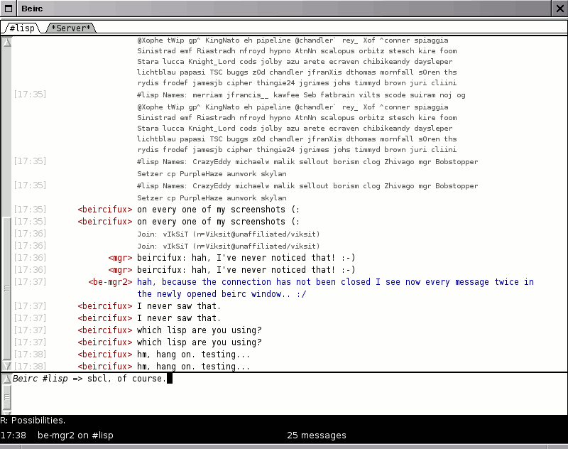Click the input area scrollbar up arrow

pyautogui.click(x=6, y=379)
